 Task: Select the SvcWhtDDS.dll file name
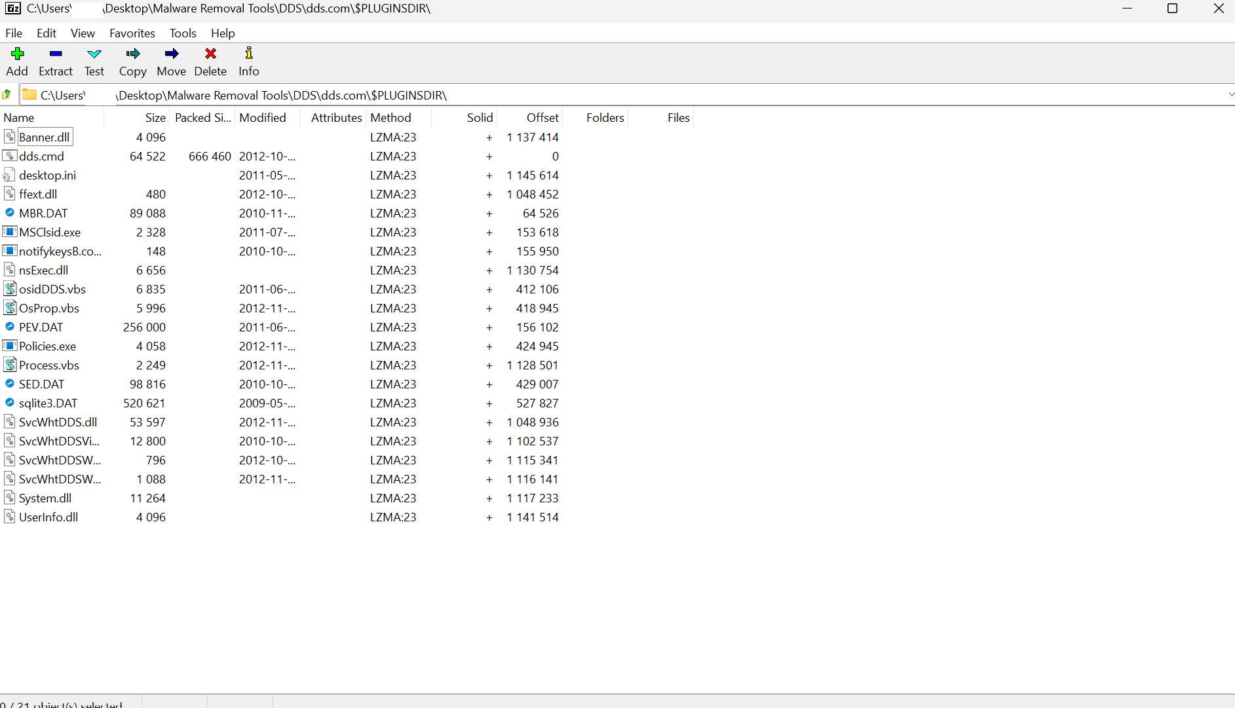click(58, 422)
